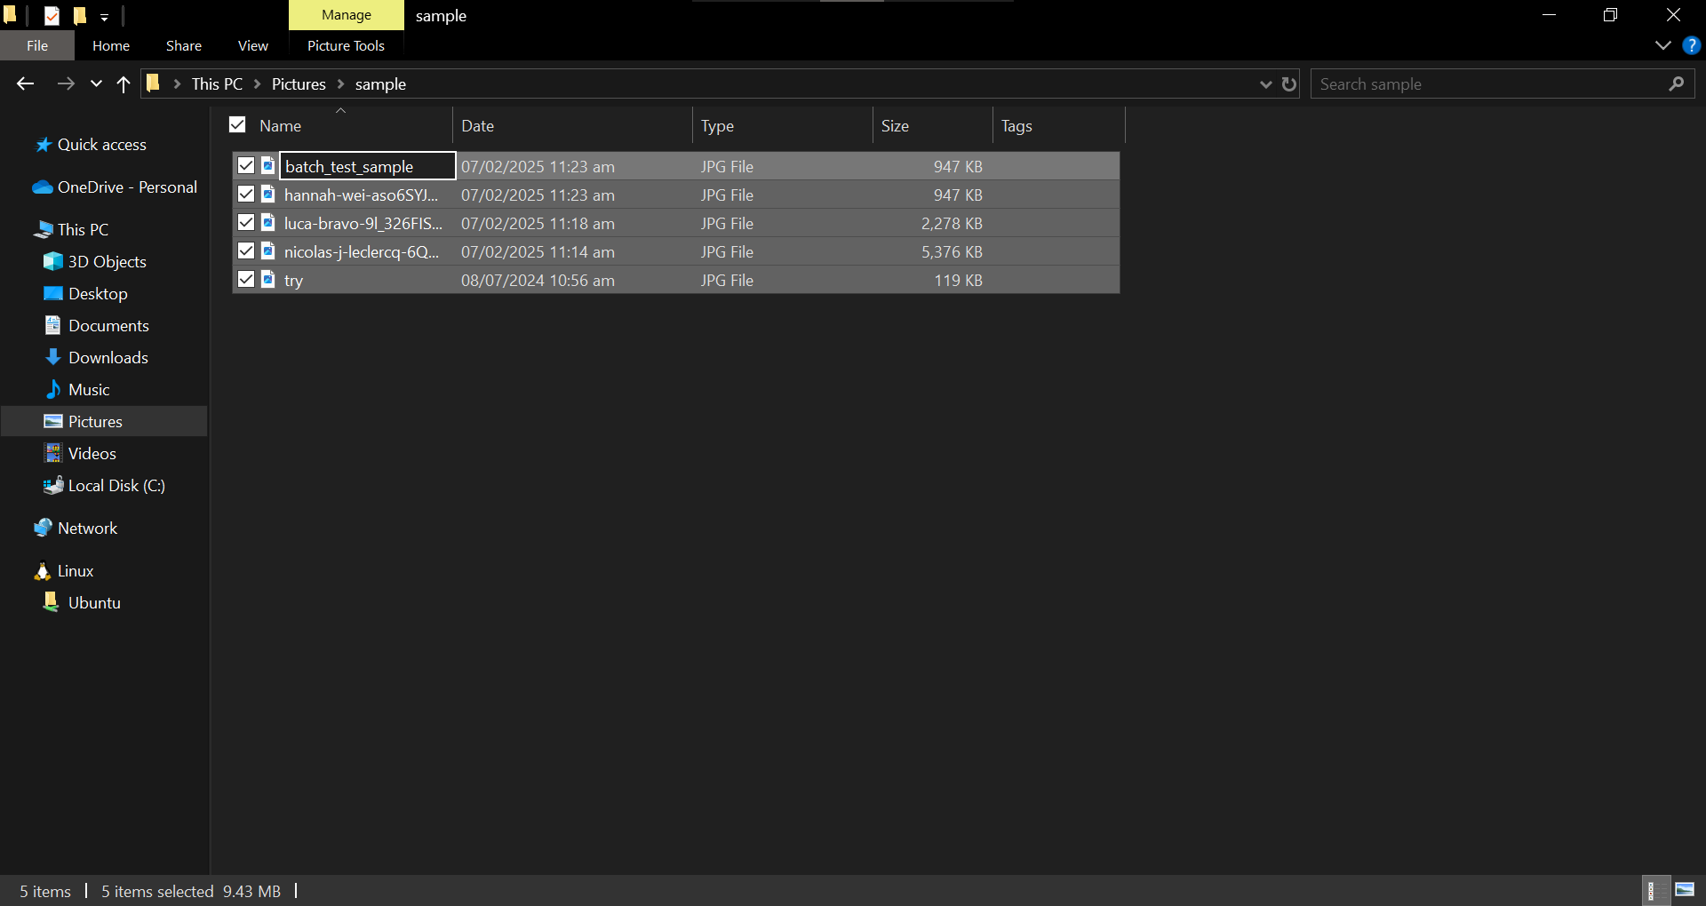Open the Share ribbon tab
The width and height of the screenshot is (1706, 906).
[x=184, y=45]
